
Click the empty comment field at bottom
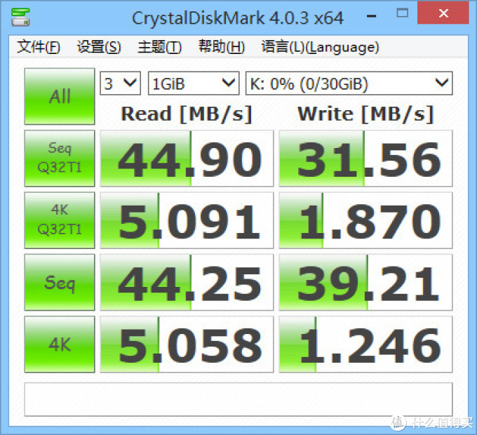pos(238,399)
